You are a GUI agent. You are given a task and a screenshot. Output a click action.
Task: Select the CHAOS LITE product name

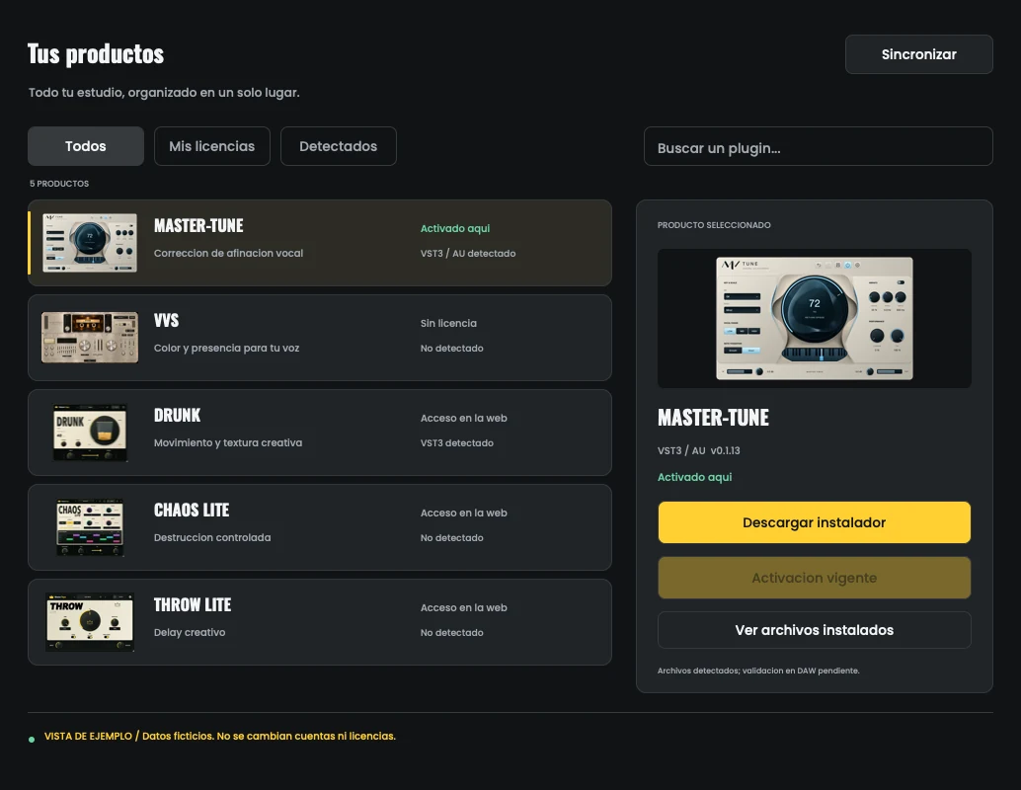click(x=192, y=510)
